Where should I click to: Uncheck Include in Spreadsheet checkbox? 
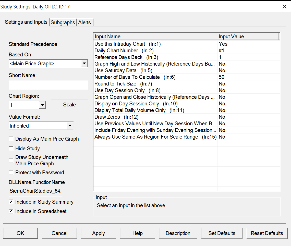click(11, 211)
